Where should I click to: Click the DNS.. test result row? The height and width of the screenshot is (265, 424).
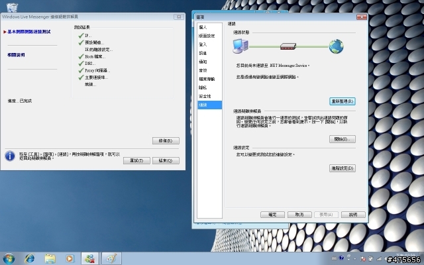point(90,64)
